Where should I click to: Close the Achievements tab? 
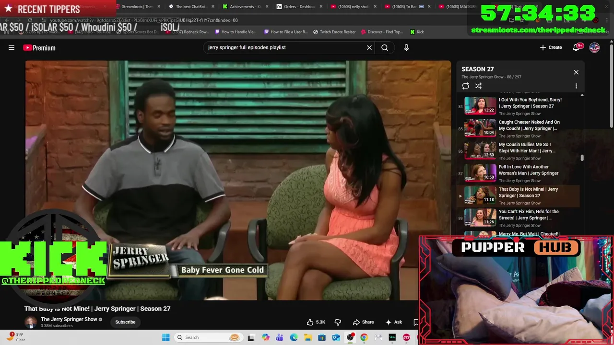coord(266,7)
